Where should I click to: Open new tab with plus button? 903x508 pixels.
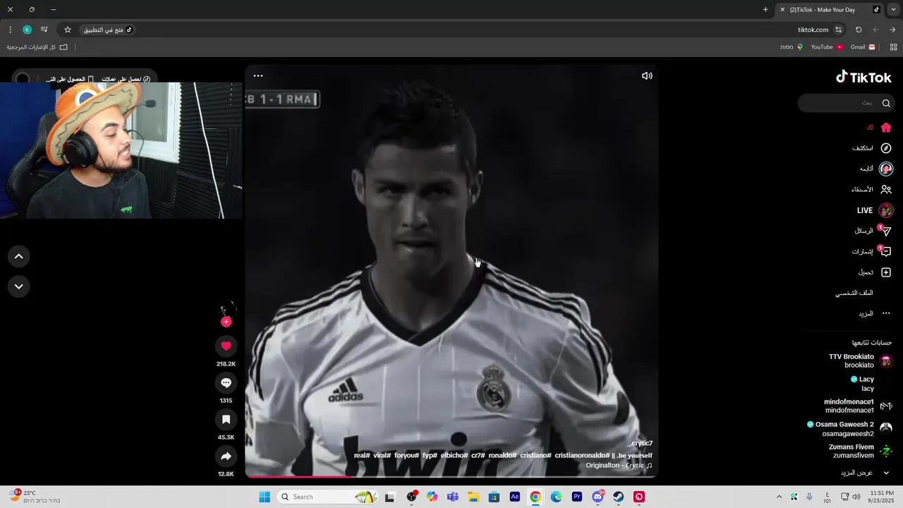765,10
